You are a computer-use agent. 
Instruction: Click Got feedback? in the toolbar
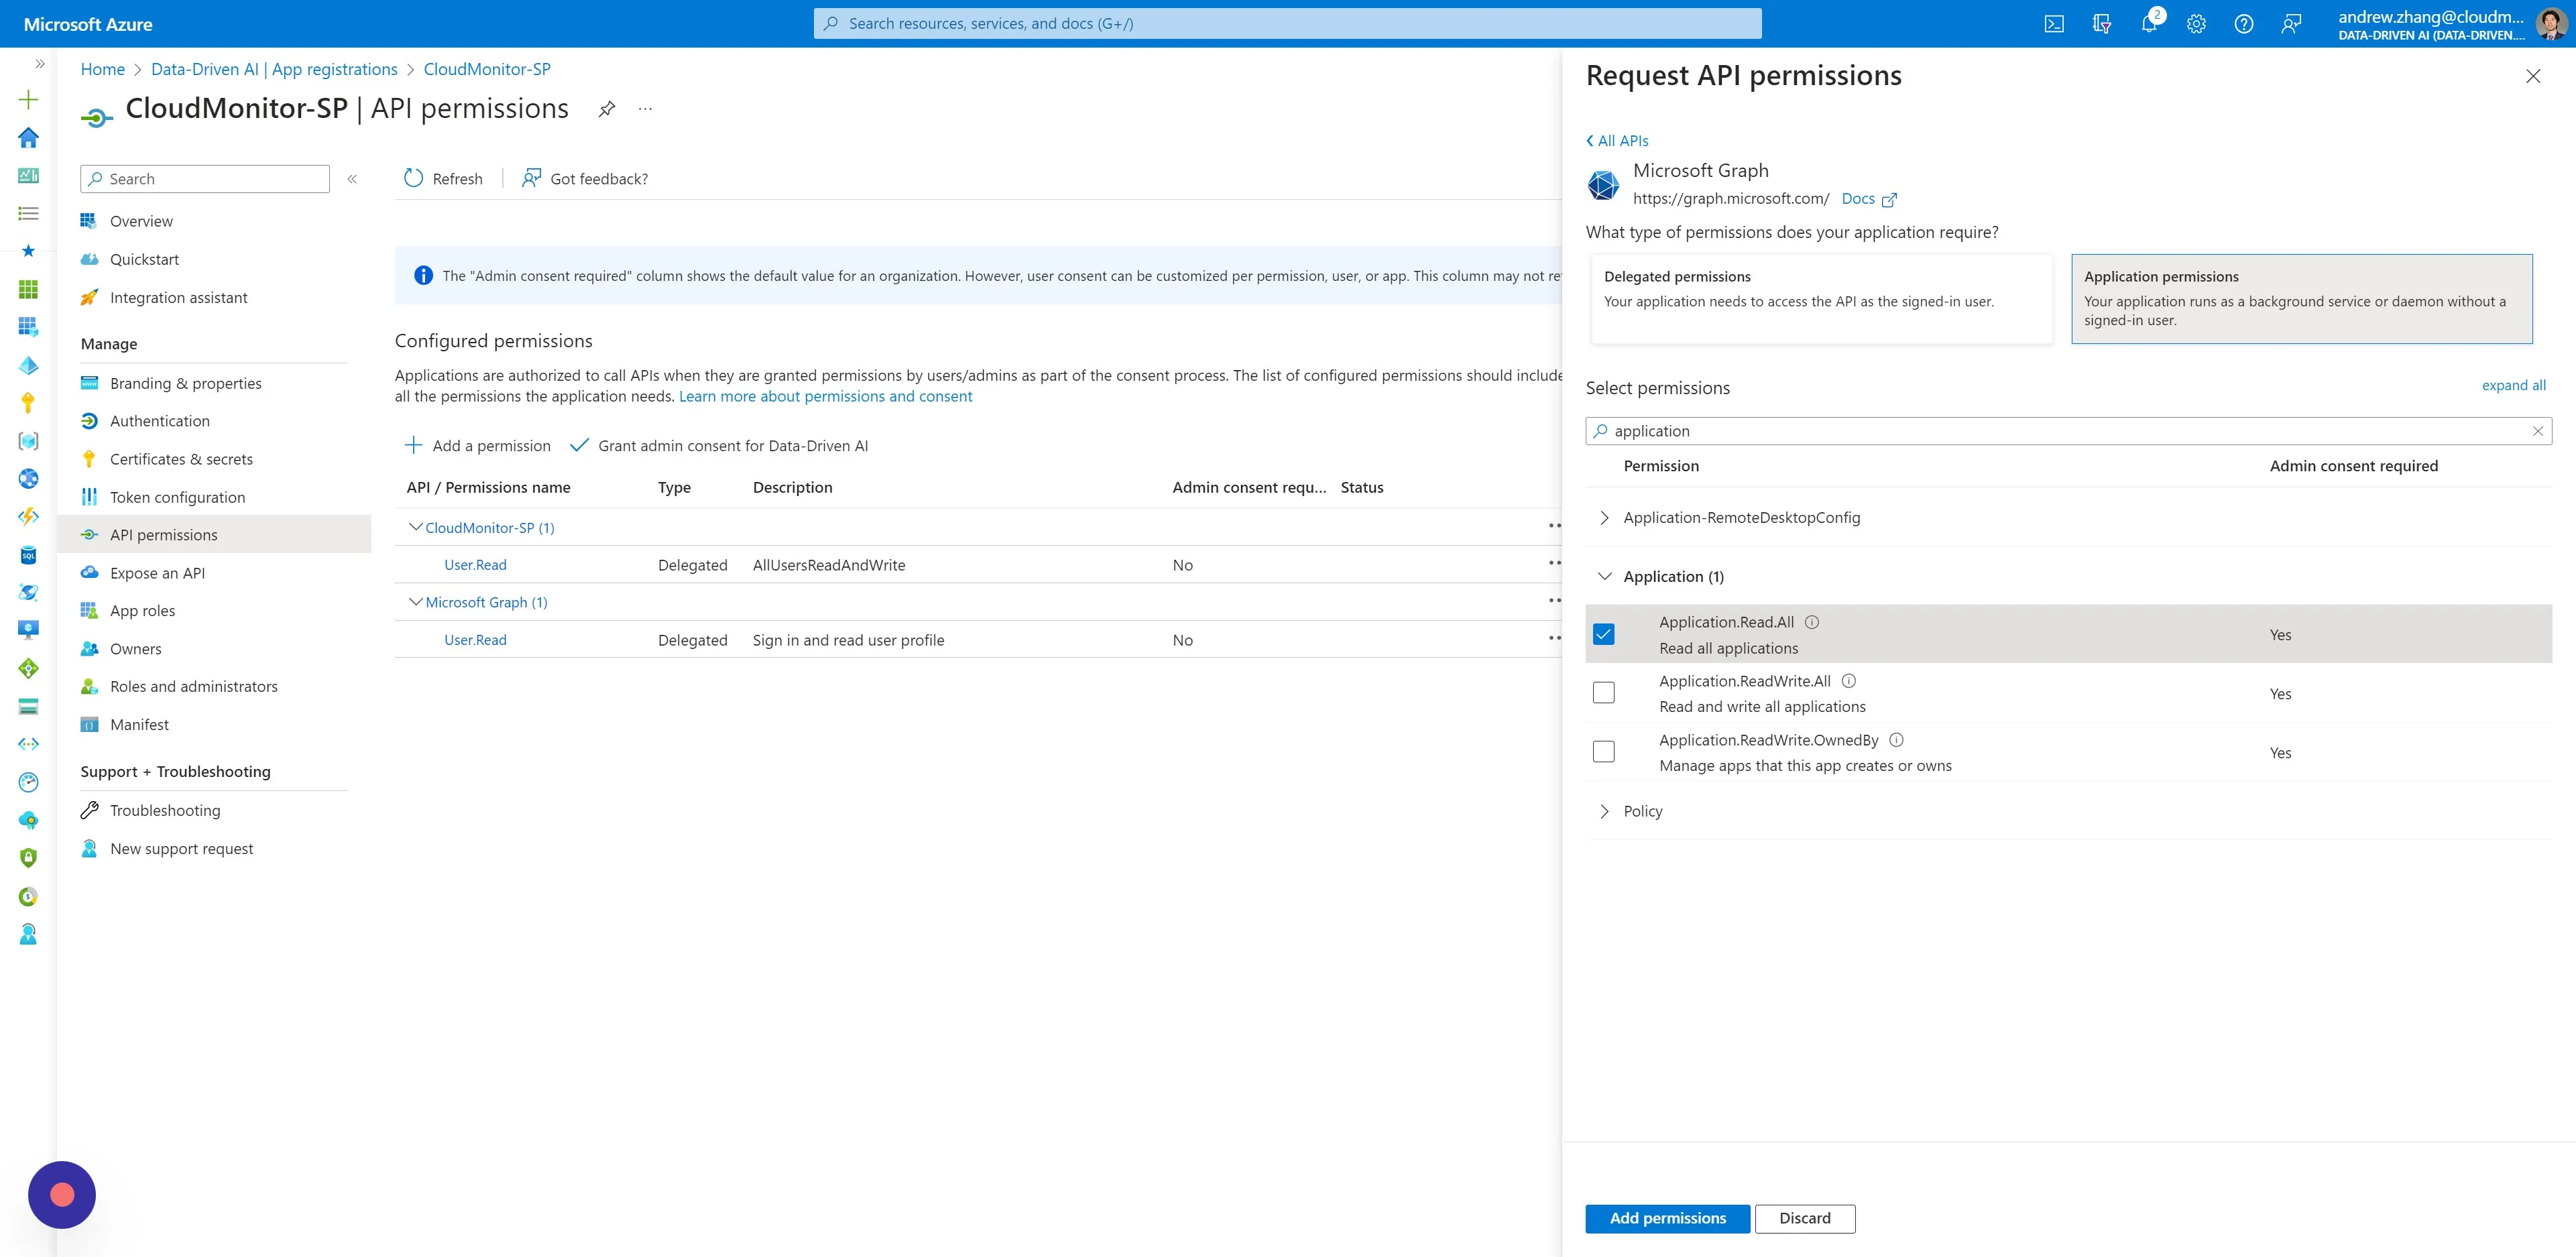585,179
